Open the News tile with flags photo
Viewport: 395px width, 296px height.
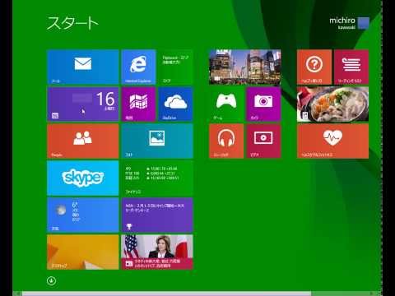(x=157, y=252)
